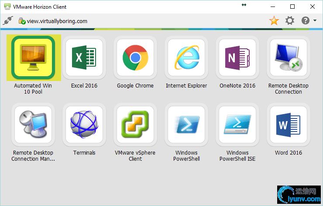This screenshot has width=323, height=206.
Task: Click the "Excel 2016" label
Action: tap(84, 85)
